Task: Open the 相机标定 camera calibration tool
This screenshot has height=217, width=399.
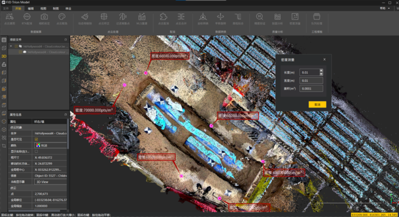Action: pos(44,19)
